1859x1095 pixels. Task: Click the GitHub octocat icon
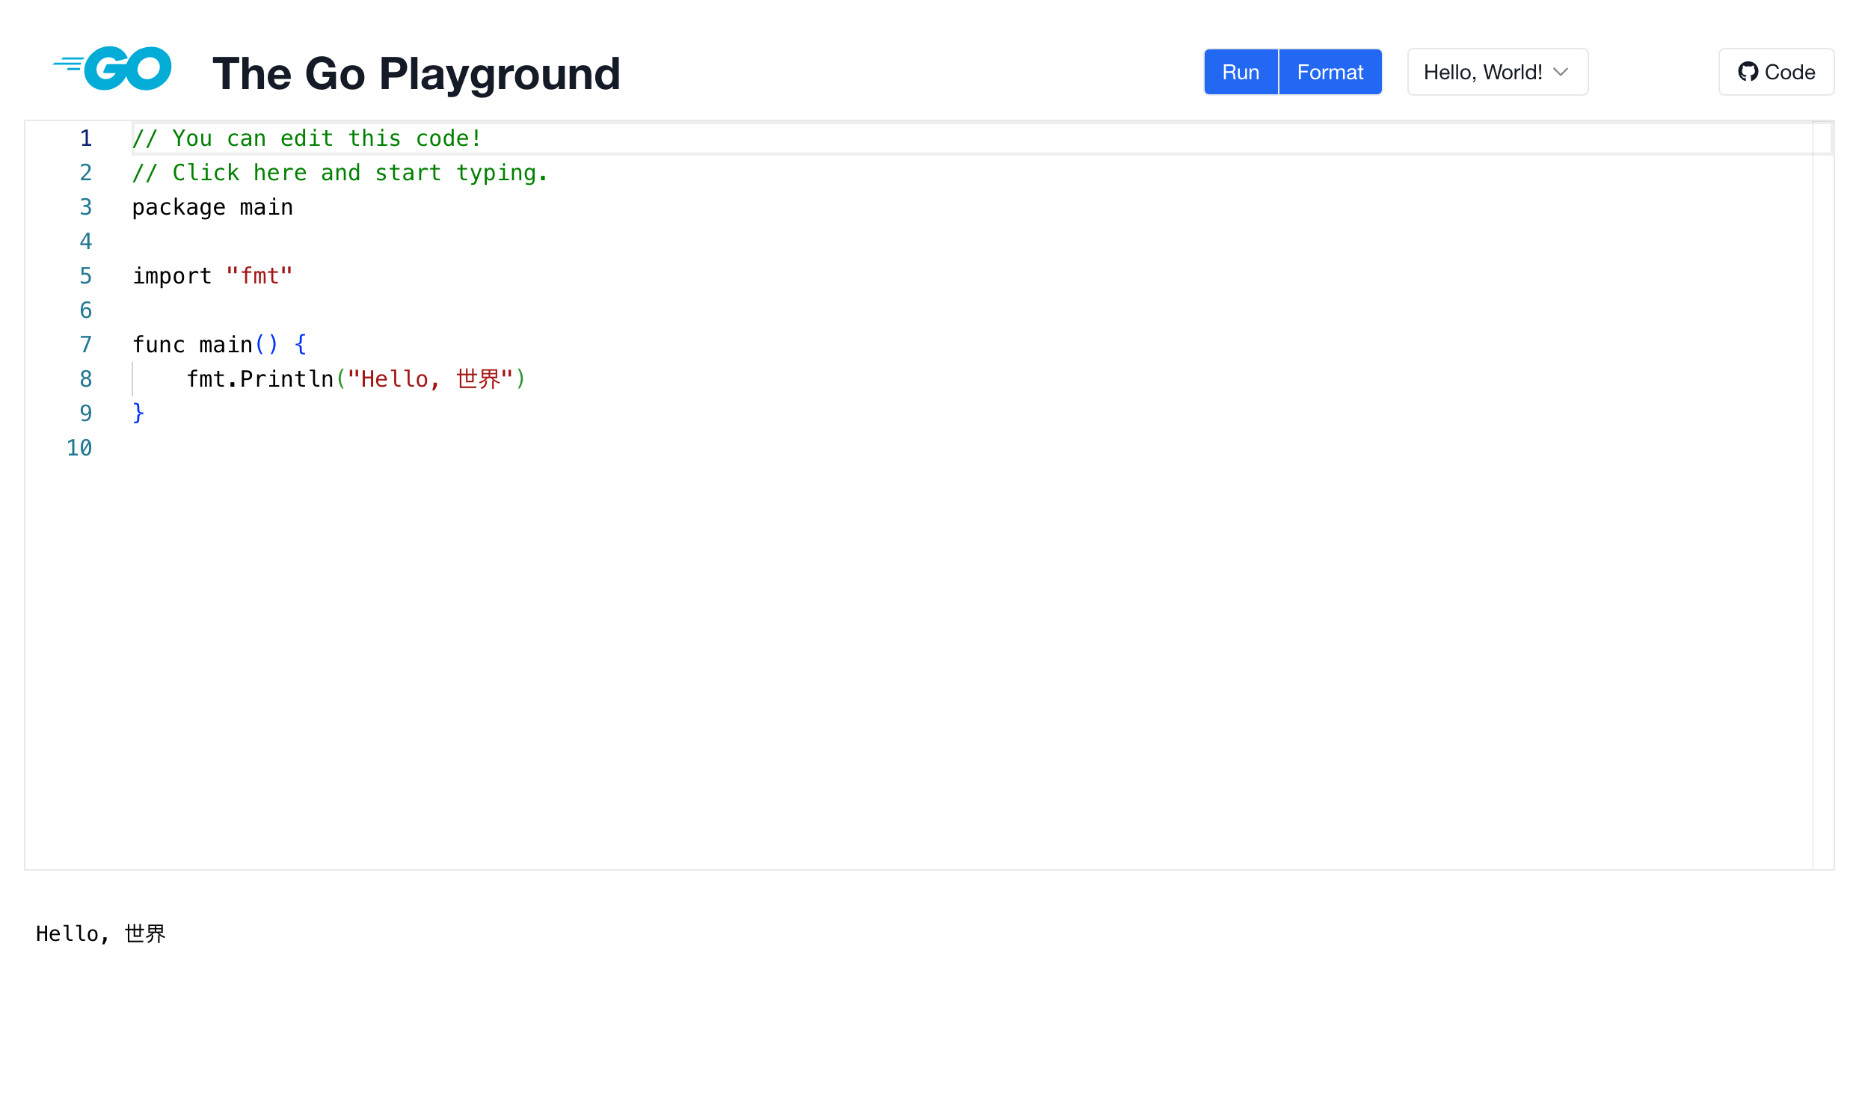pyautogui.click(x=1748, y=72)
